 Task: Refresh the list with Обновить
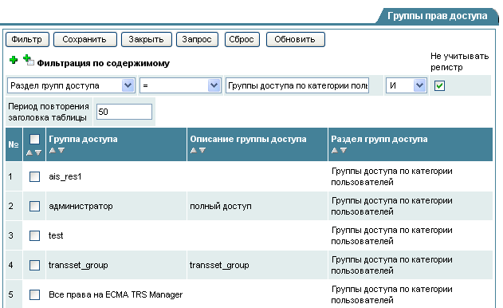click(x=295, y=40)
